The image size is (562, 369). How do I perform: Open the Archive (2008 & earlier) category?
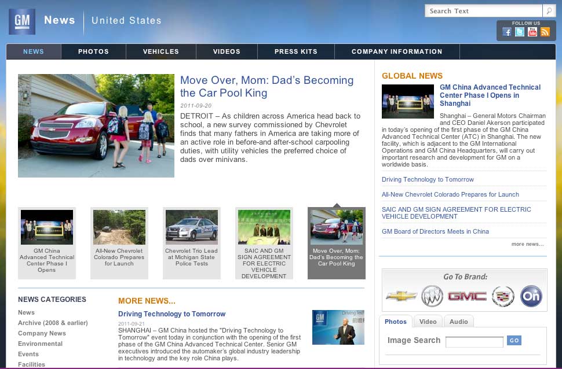(x=53, y=323)
